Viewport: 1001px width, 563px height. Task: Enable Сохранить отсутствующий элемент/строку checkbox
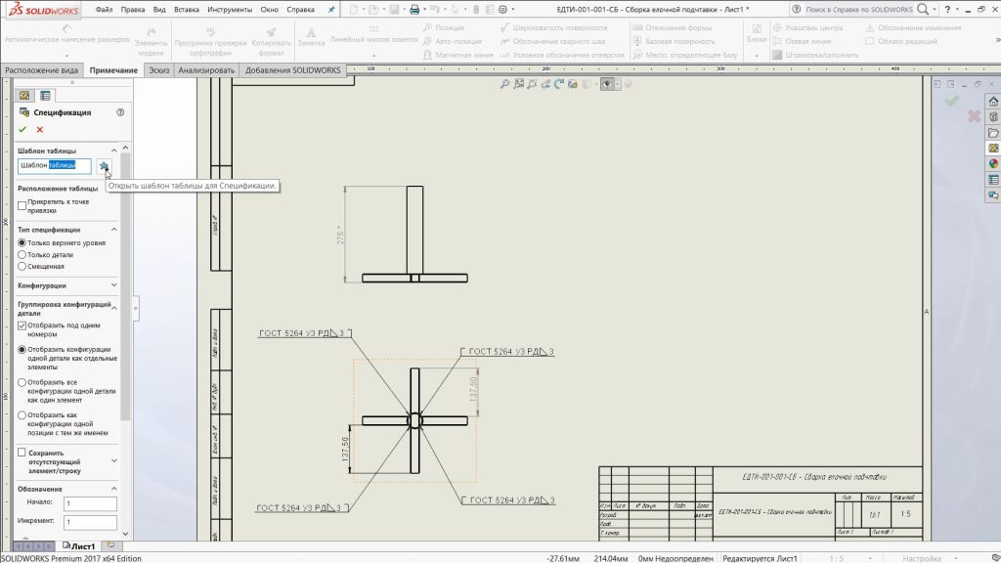22,453
